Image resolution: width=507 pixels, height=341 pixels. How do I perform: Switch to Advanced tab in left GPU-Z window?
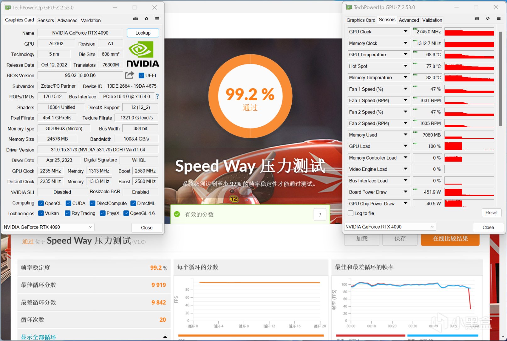click(x=67, y=20)
